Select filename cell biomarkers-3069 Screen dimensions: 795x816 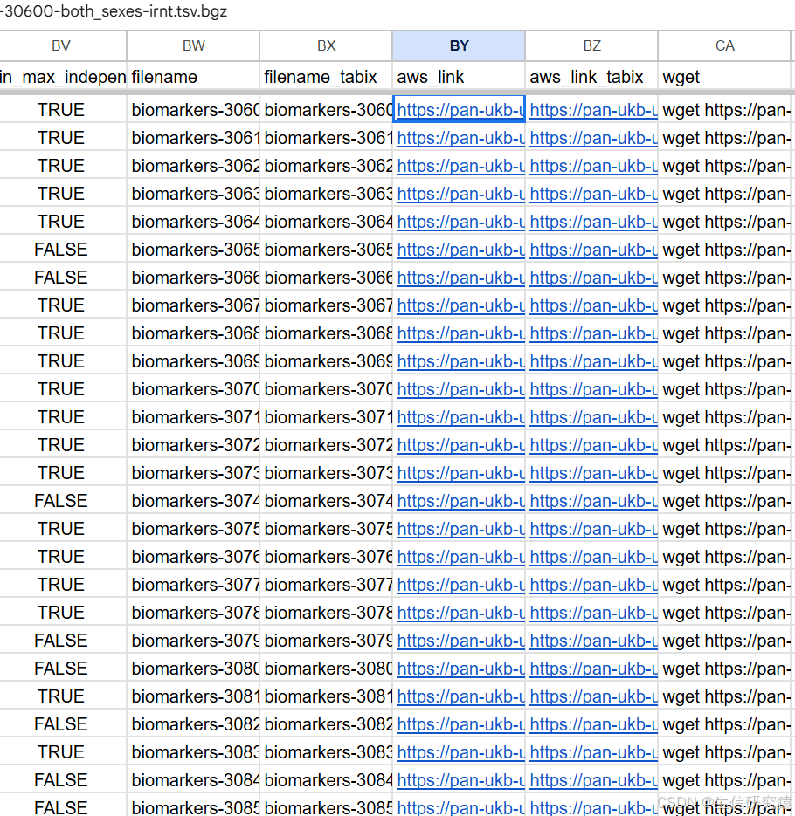[193, 361]
